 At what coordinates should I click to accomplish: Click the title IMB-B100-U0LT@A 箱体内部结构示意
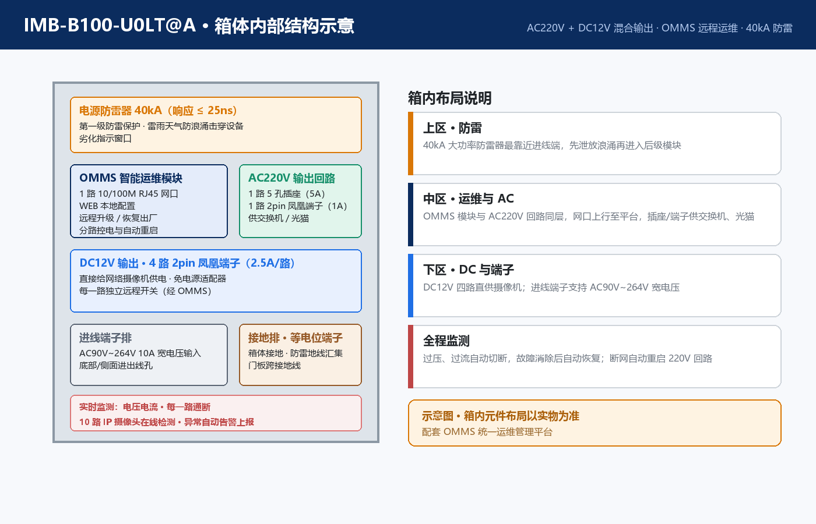click(189, 26)
